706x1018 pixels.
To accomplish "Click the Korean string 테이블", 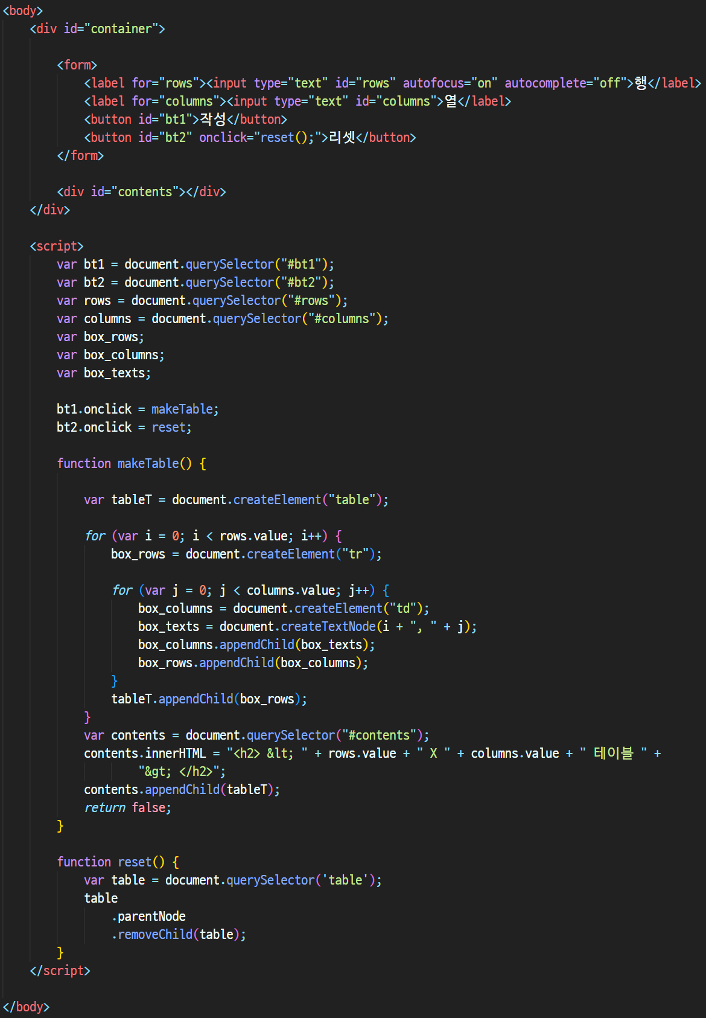I will point(614,753).
